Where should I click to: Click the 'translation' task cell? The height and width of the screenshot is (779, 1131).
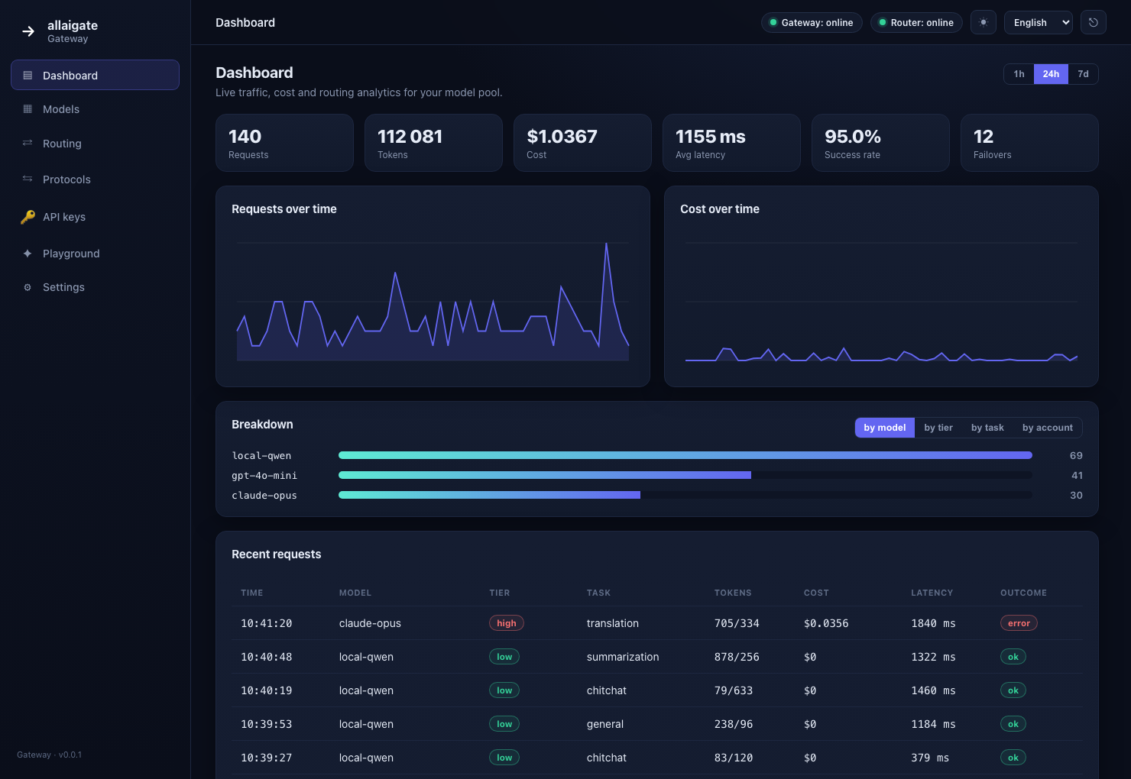(613, 623)
